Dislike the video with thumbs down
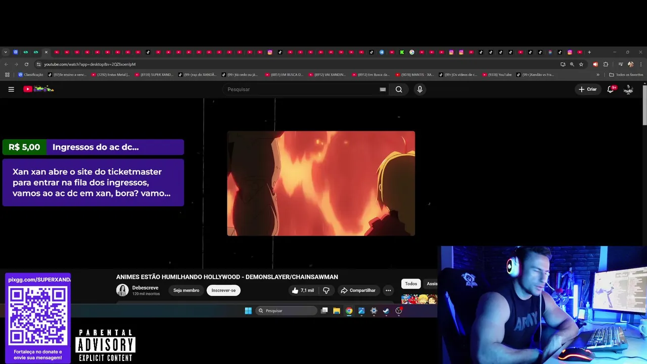 click(x=326, y=290)
